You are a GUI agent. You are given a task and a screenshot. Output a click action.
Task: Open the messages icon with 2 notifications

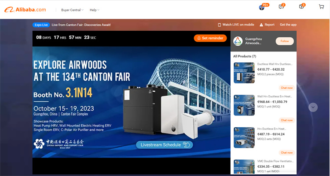(282, 7)
